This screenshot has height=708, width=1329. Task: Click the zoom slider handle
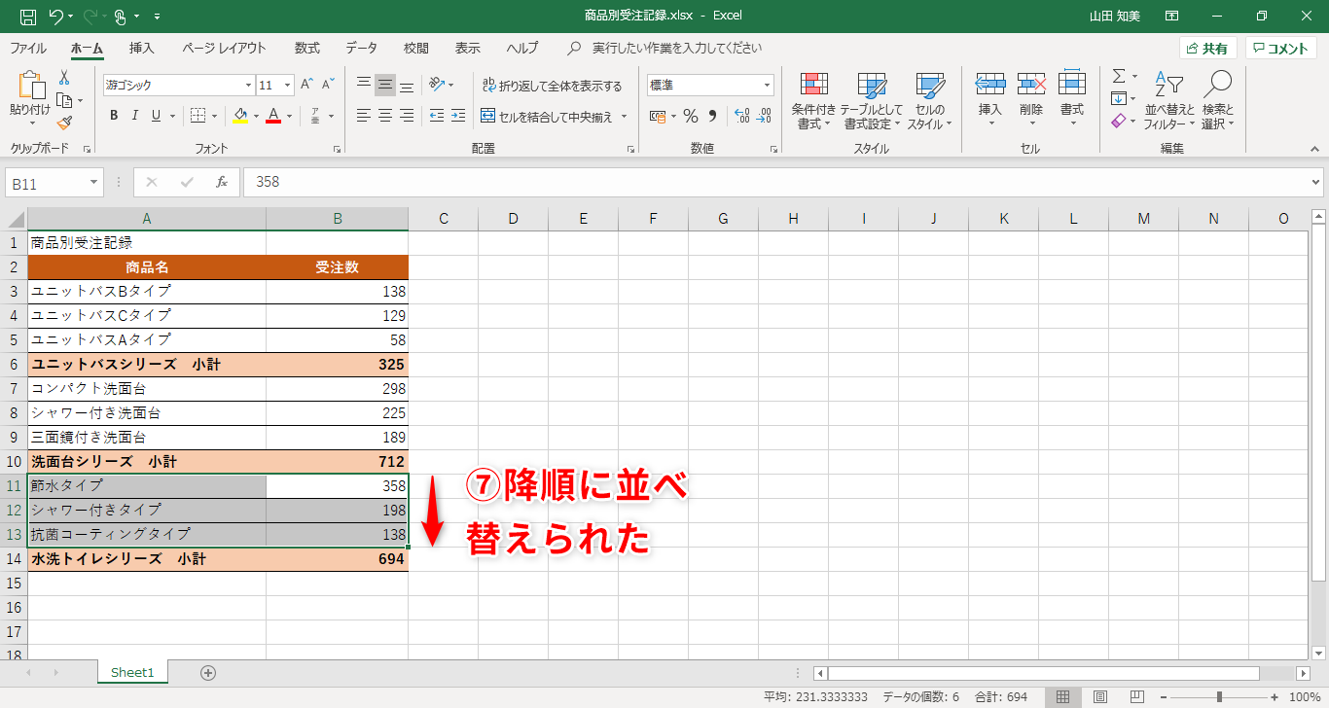1219,697
